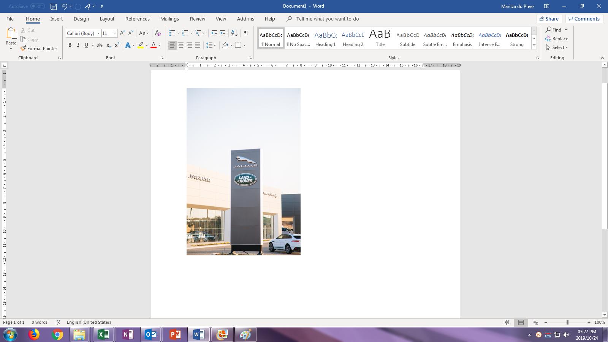Viewport: 608px width, 342px height.
Task: Click the Clear All Formatting icon
Action: pyautogui.click(x=158, y=33)
